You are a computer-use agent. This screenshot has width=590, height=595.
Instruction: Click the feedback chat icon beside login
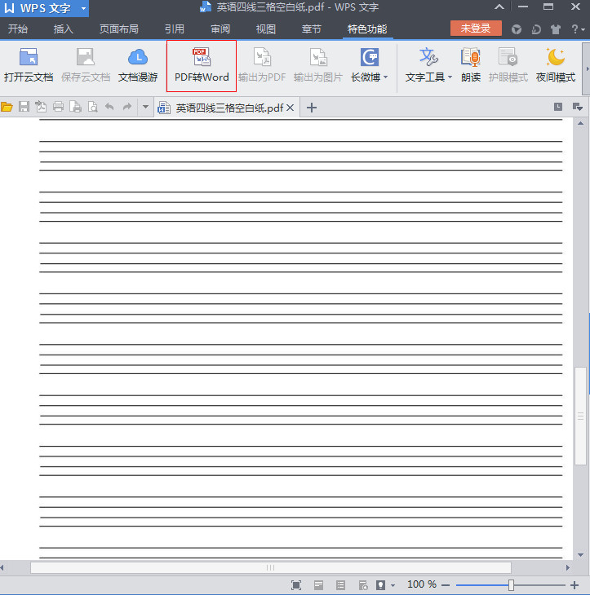point(536,29)
